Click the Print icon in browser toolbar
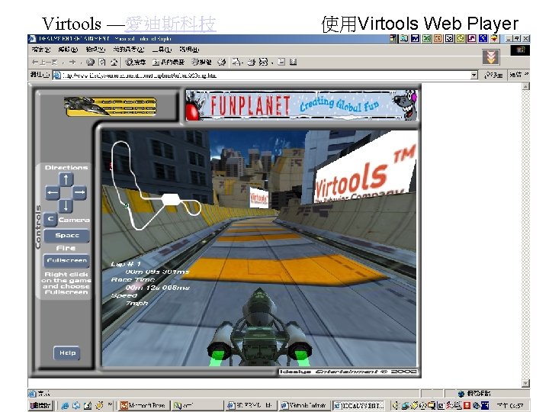The height and width of the screenshot is (412, 549). (x=252, y=63)
